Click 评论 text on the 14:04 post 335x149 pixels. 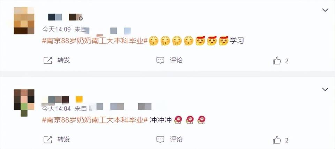click(x=176, y=140)
